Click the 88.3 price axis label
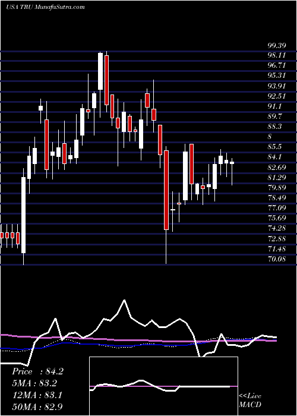This screenshot has height=416, width=297. (275, 126)
